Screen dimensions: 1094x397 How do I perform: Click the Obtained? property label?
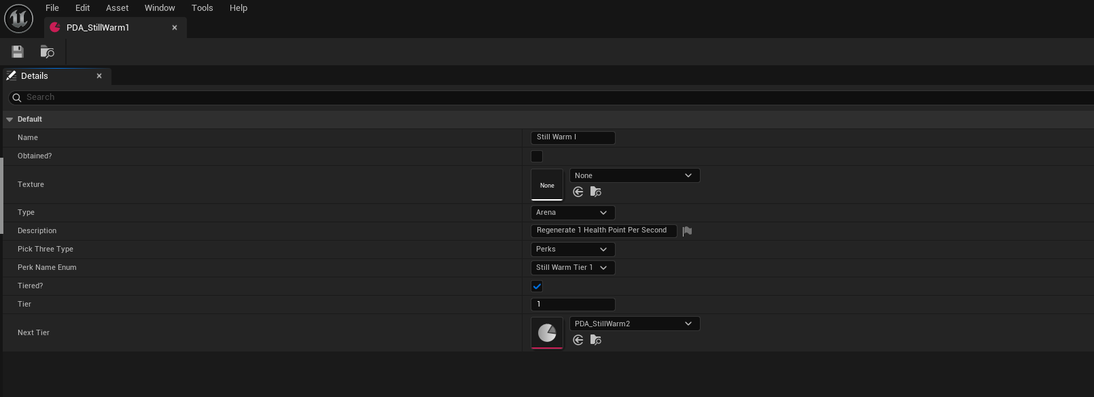[x=35, y=156]
